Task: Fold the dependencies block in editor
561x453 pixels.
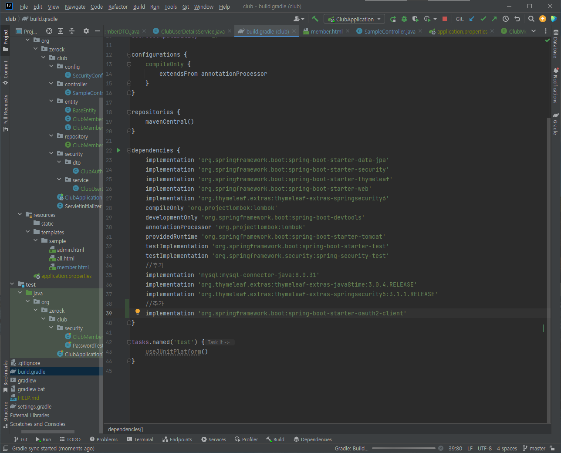Action: point(129,150)
